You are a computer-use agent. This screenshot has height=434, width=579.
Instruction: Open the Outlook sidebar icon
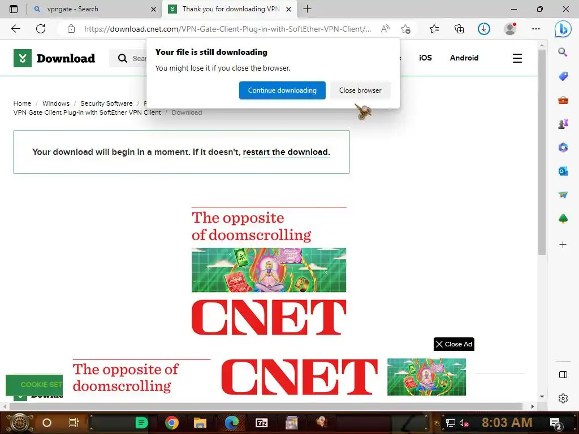tap(563, 171)
